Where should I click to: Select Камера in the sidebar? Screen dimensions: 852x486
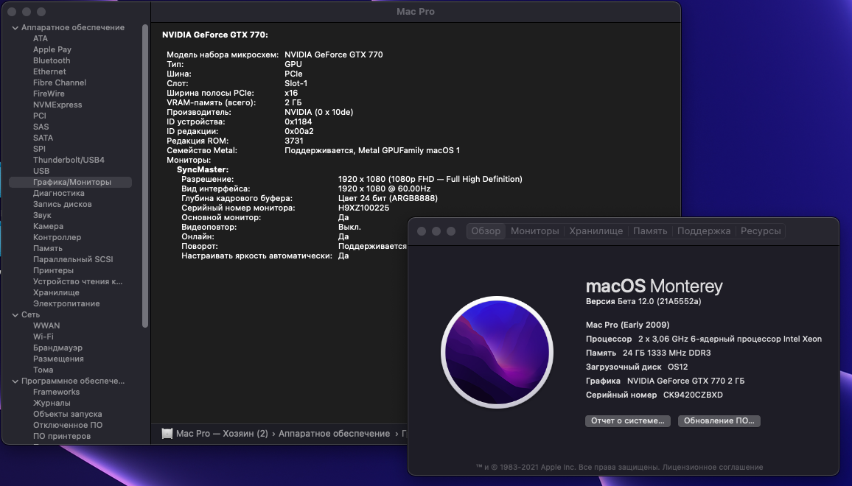coord(48,227)
